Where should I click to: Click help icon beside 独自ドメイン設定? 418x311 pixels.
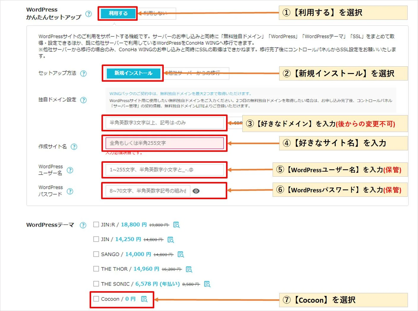pos(84,100)
